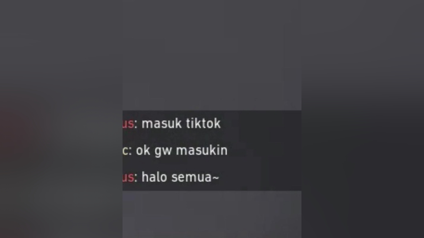
Task: Click the 'ok gw masukin' chat message
Action: click(x=182, y=151)
